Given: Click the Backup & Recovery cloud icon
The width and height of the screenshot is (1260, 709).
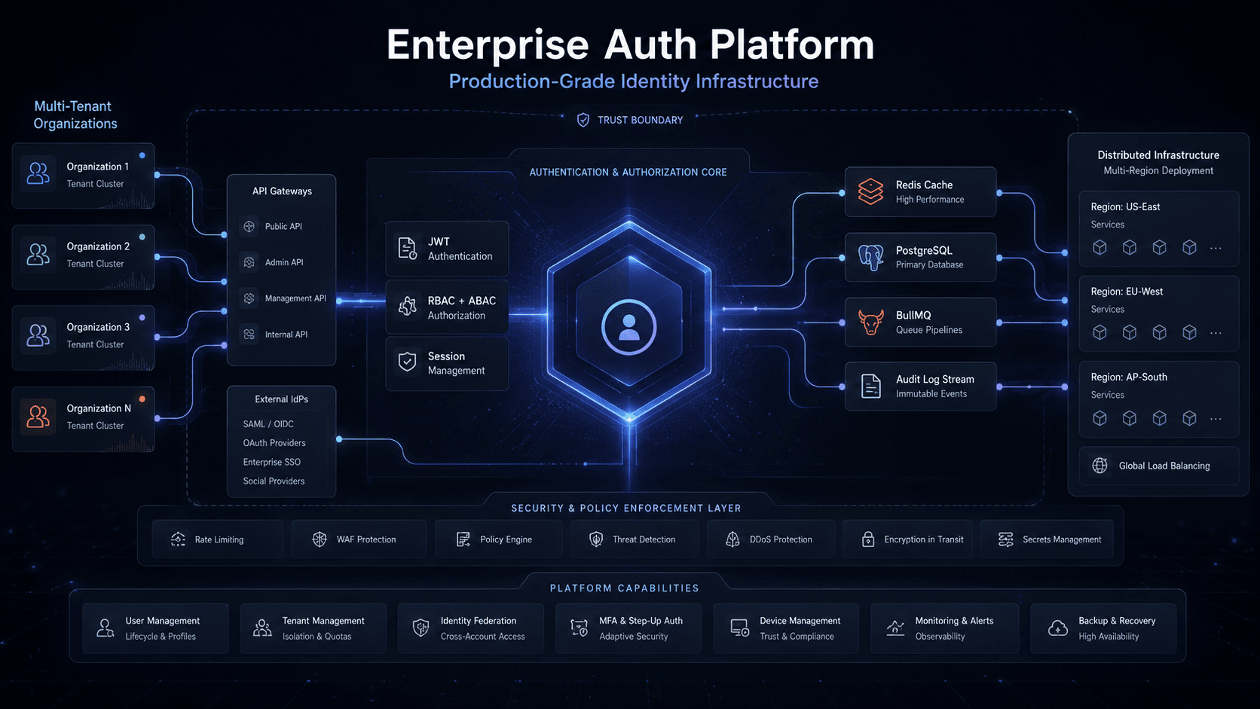Looking at the screenshot, I should [x=1058, y=628].
